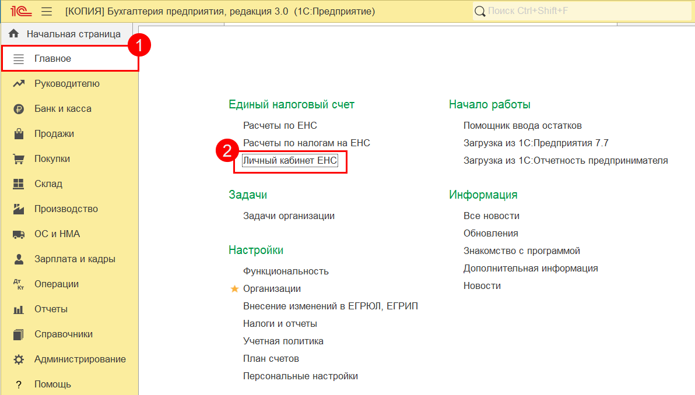Open the Функциональность settings
This screenshot has width=695, height=395.
(x=286, y=271)
